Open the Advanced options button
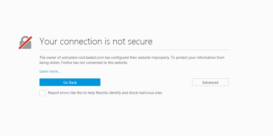The height and width of the screenshot is (136, 273). click(x=210, y=82)
